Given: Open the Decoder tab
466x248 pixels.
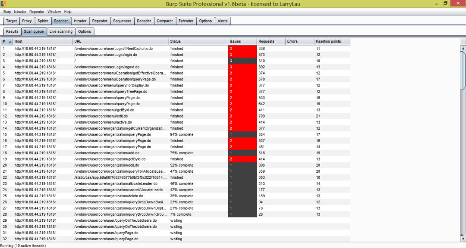Looking at the screenshot, I should [144, 21].
